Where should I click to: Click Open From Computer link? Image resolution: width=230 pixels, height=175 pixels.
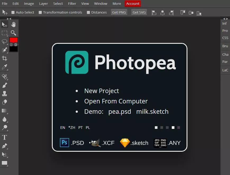pos(116,101)
